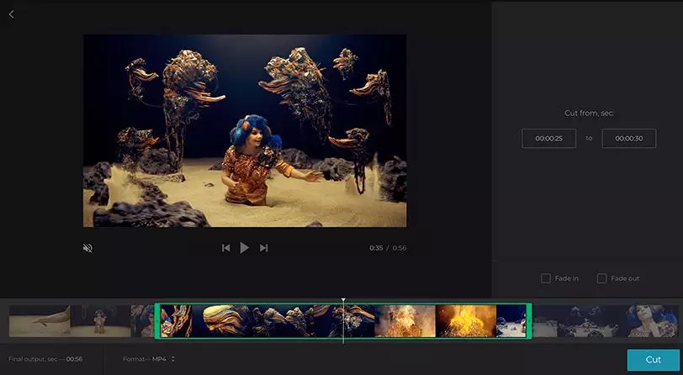Image resolution: width=683 pixels, height=375 pixels.
Task: Click the first sandy thumbnail on the timeline
Action: pyautogui.click(x=39, y=321)
